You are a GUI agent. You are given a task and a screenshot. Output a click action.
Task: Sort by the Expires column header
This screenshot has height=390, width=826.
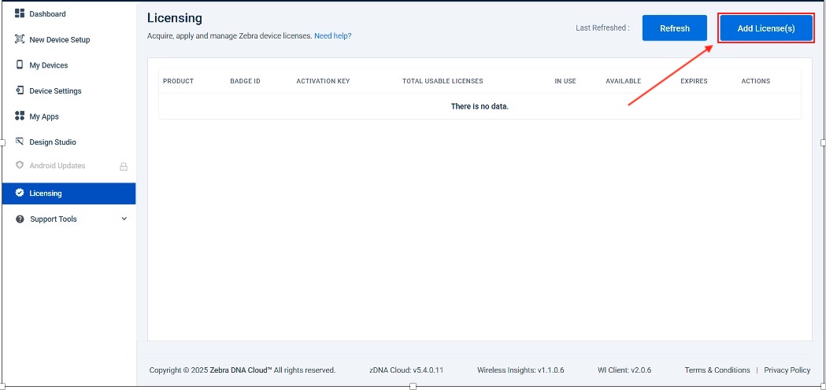tap(694, 81)
